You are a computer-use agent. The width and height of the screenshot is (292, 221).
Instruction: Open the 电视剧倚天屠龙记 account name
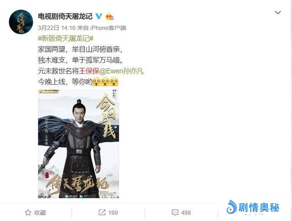click(65, 16)
